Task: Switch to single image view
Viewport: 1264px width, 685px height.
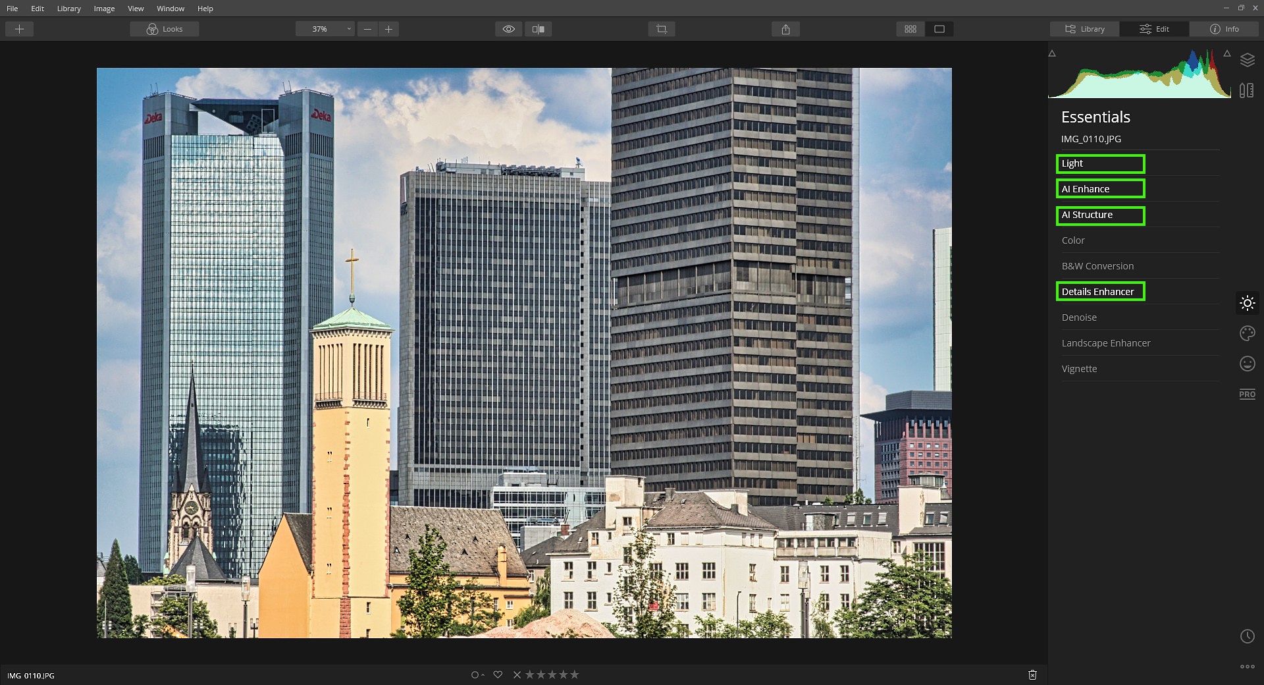Action: point(939,29)
